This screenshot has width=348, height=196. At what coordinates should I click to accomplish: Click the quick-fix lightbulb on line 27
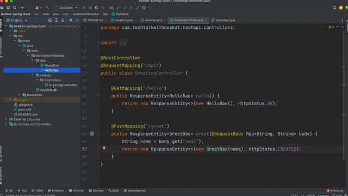pyautogui.click(x=104, y=148)
